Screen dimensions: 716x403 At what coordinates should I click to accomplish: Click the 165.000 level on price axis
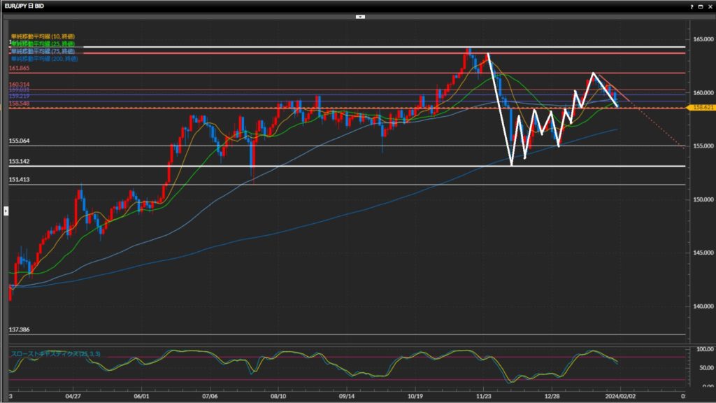(x=700, y=39)
